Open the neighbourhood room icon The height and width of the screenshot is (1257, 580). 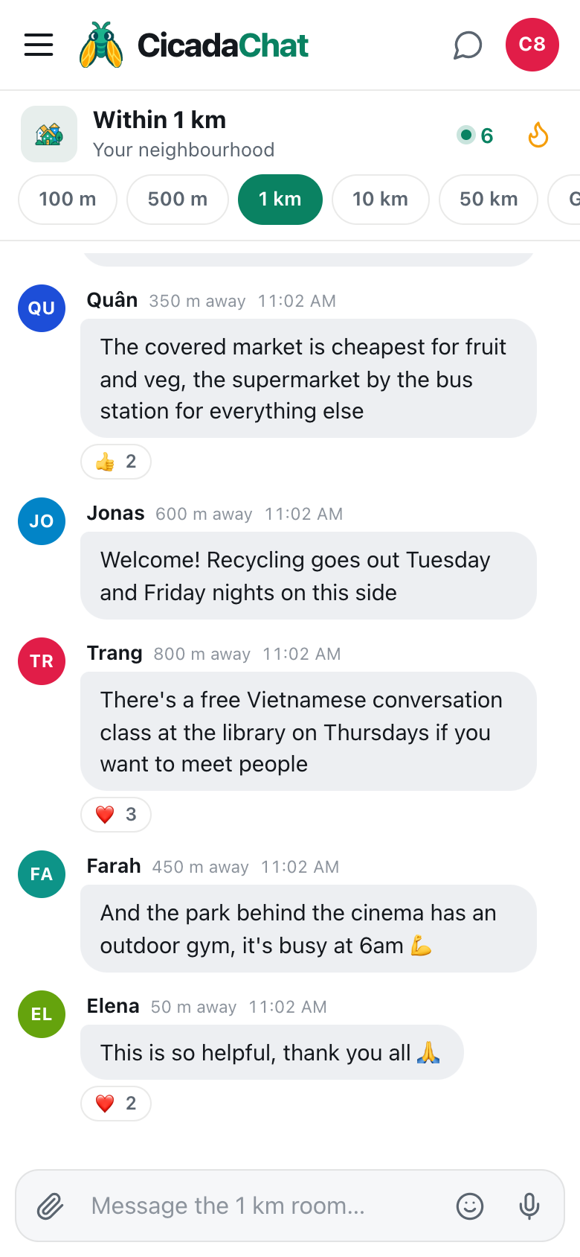click(49, 134)
